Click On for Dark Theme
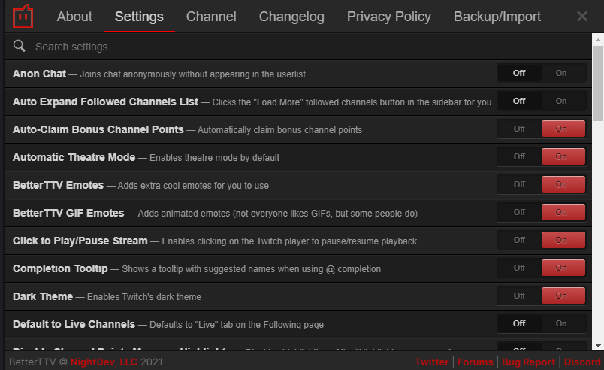604x370 pixels. [563, 296]
